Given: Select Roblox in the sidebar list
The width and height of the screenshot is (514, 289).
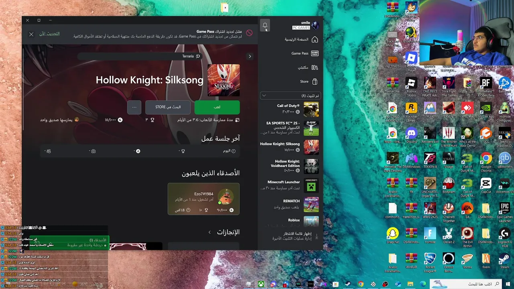Looking at the screenshot, I should [x=290, y=221].
